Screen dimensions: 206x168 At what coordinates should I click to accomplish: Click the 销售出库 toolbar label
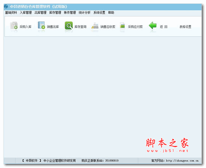pos(53,27)
